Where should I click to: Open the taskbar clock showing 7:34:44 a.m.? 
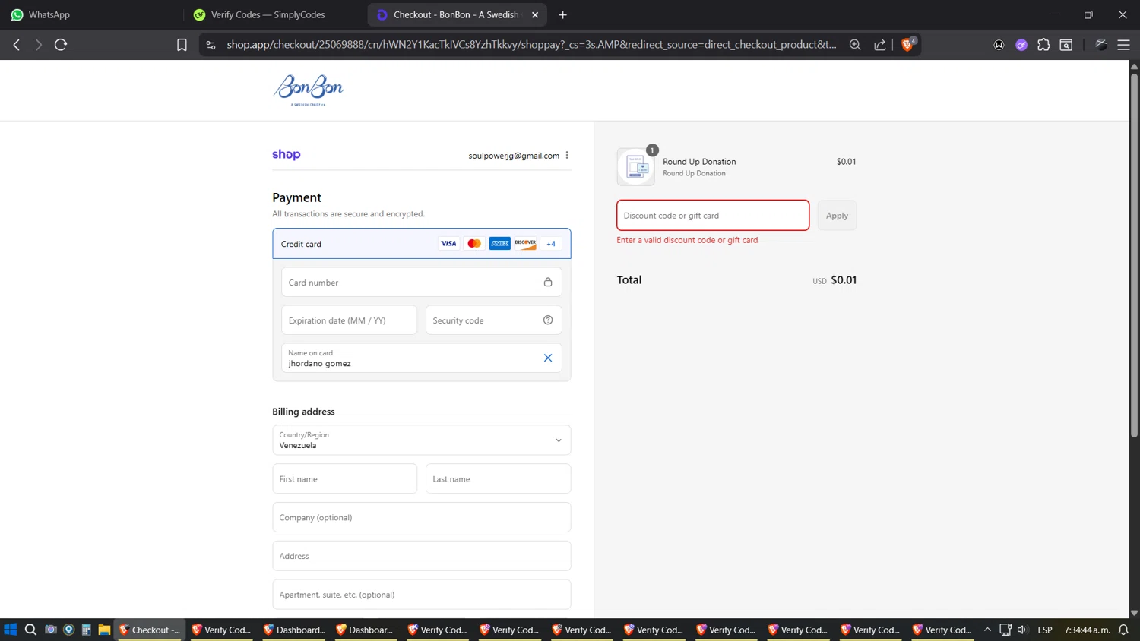click(1087, 630)
